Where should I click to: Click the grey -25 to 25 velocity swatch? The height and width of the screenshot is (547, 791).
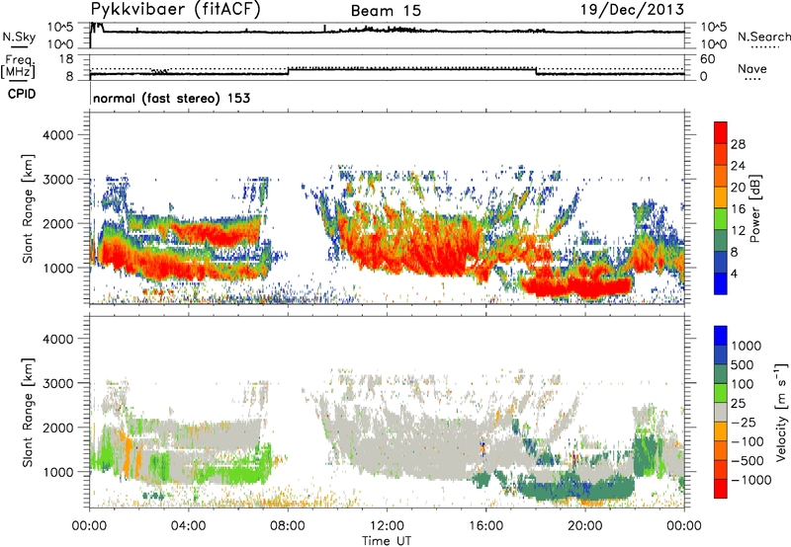pos(721,412)
